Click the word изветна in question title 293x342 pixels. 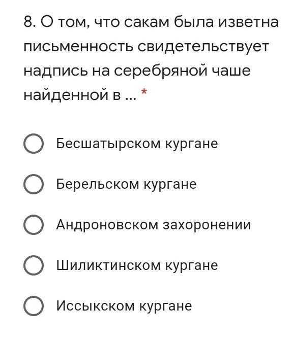point(249,22)
